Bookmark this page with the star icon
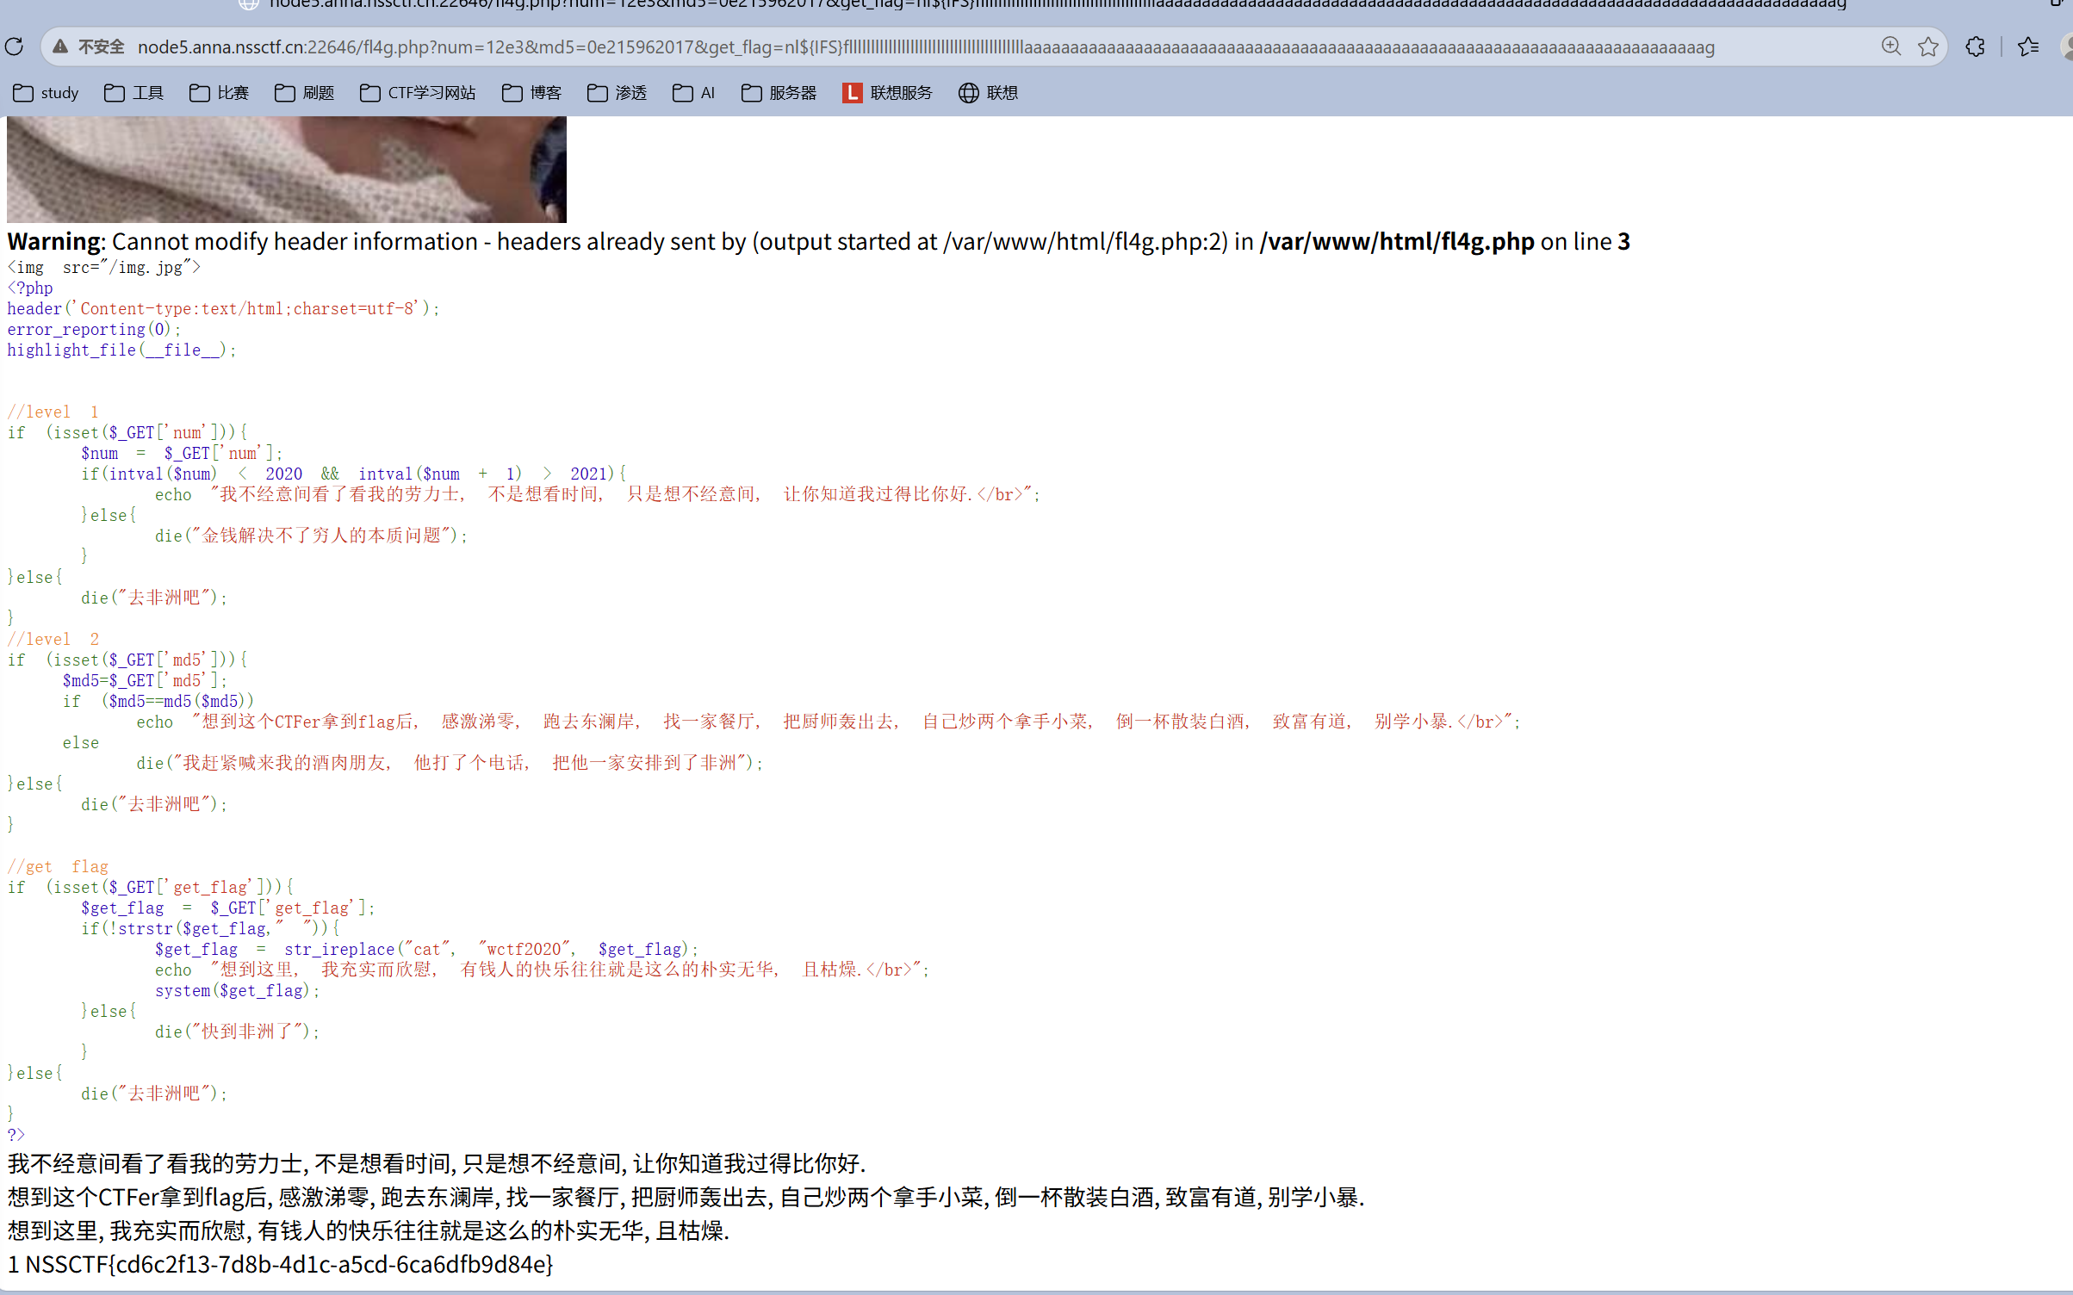The width and height of the screenshot is (2073, 1295). click(x=1927, y=46)
